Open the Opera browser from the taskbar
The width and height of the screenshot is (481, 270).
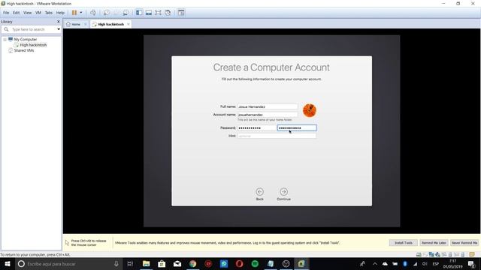pos(239,264)
